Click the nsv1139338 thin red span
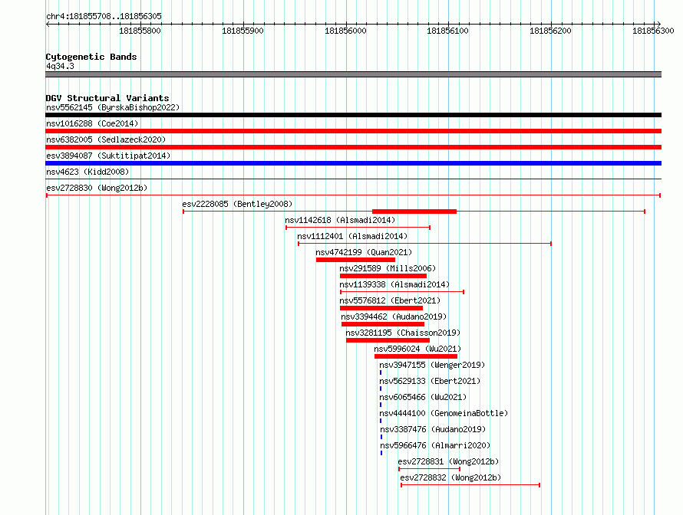Viewport: 683px width, 515px height. pyautogui.click(x=402, y=292)
